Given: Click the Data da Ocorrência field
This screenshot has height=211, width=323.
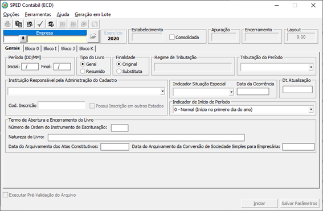Looking at the screenshot, I should click(x=253, y=92).
